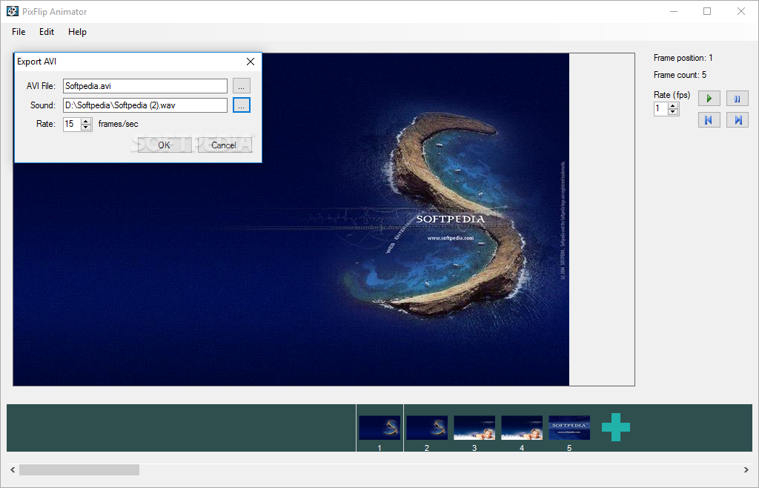Select frame thumbnail 3
Image resolution: width=759 pixels, height=488 pixels.
pyautogui.click(x=474, y=427)
